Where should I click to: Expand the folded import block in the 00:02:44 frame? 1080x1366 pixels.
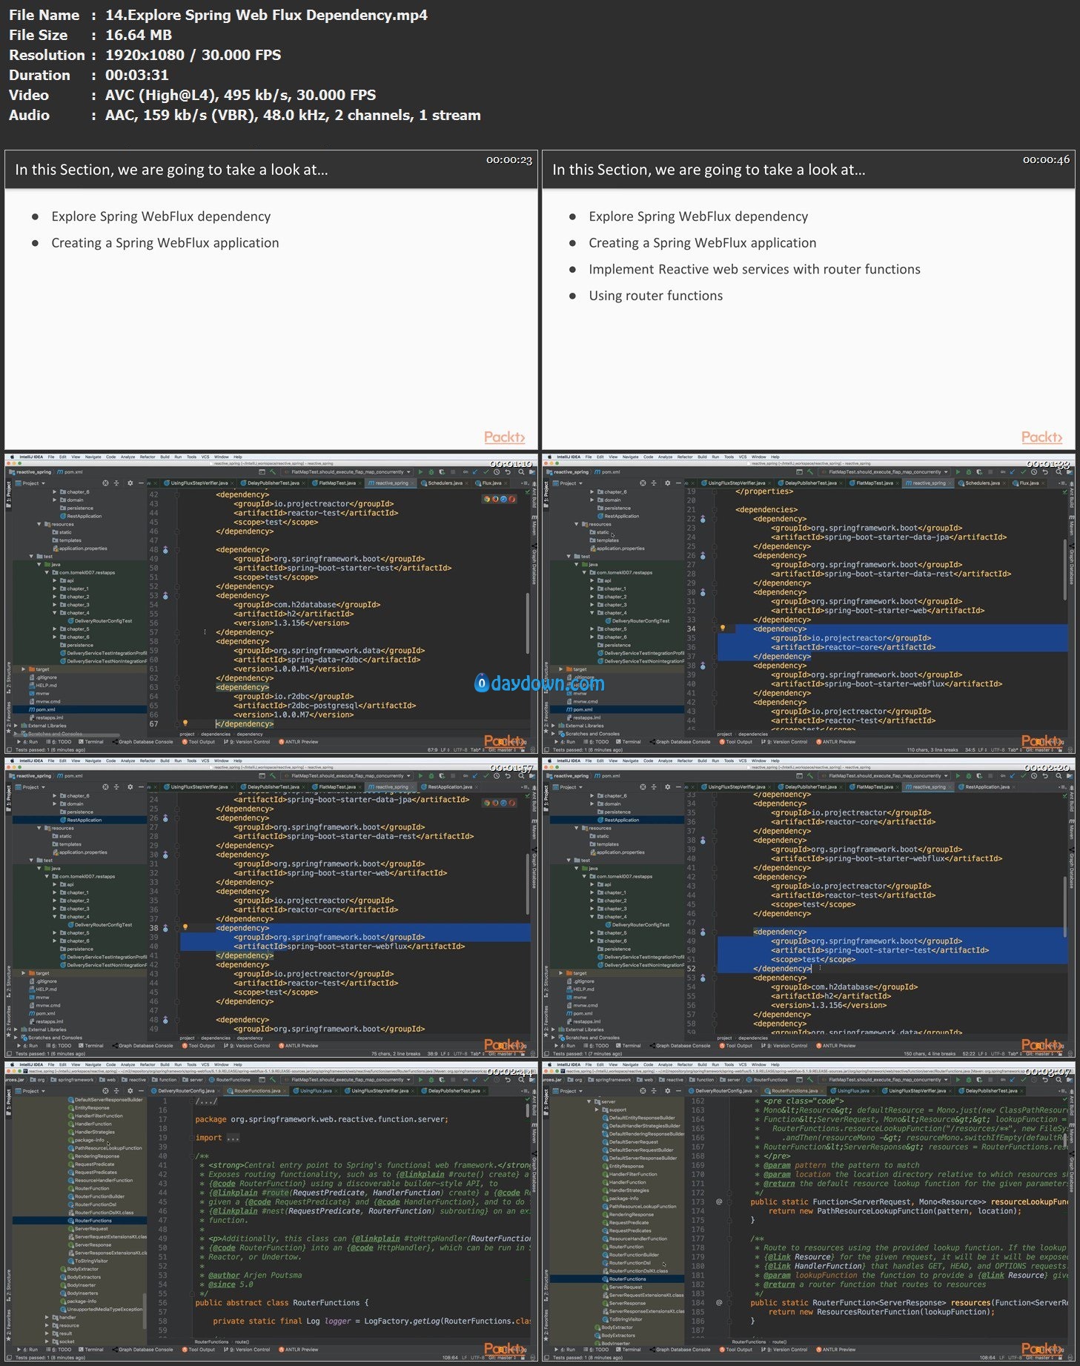[233, 1138]
